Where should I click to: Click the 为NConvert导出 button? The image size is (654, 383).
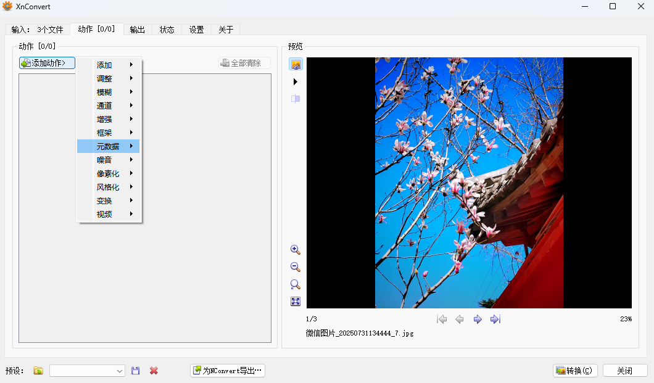[x=228, y=371]
